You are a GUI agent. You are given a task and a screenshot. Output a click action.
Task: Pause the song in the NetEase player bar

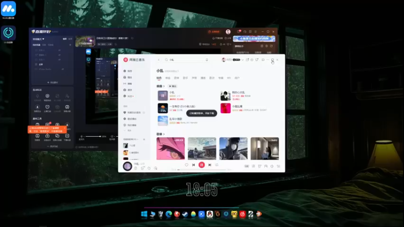point(201,165)
